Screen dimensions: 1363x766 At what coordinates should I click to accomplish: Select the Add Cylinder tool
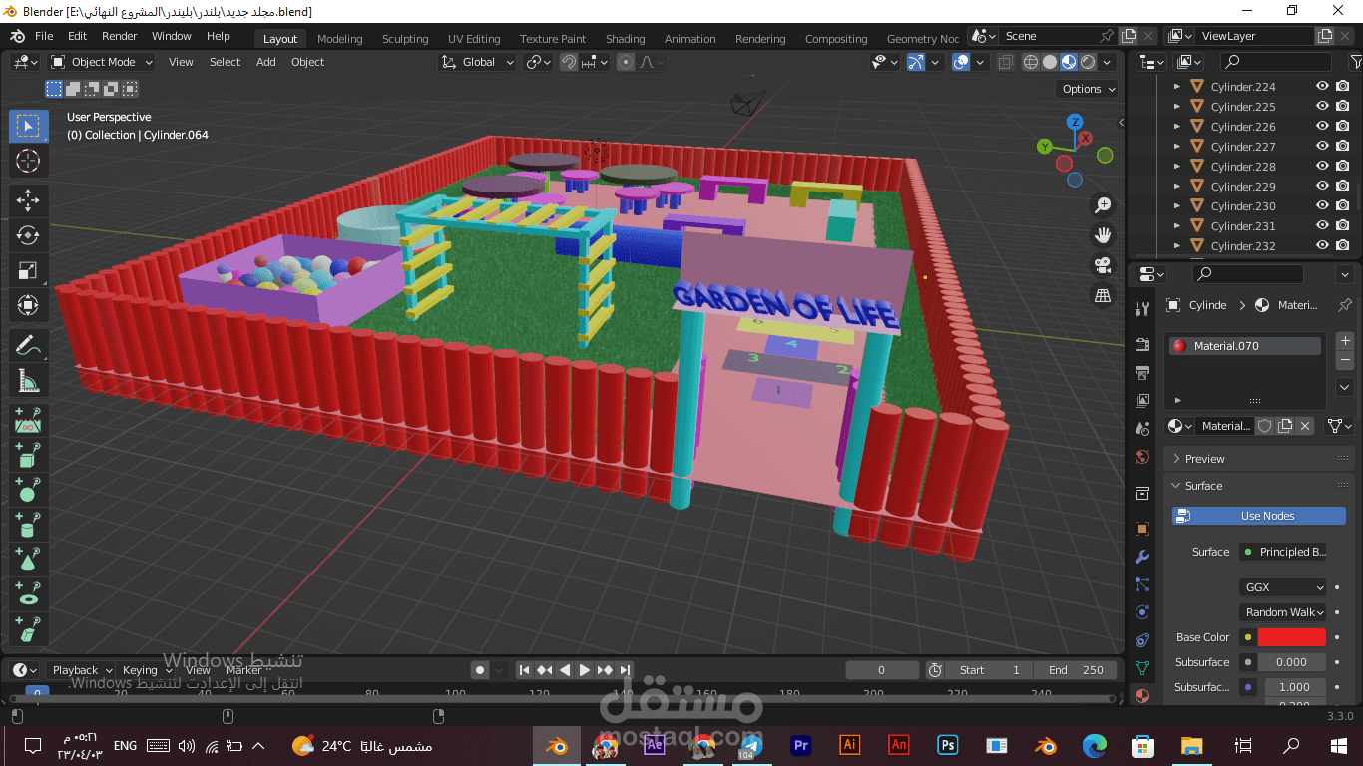point(28,524)
